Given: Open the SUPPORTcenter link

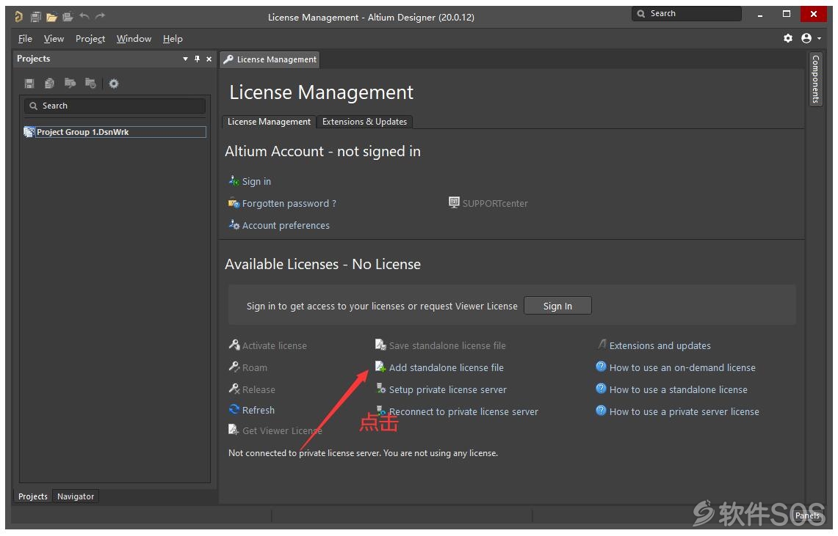Looking at the screenshot, I should click(495, 203).
